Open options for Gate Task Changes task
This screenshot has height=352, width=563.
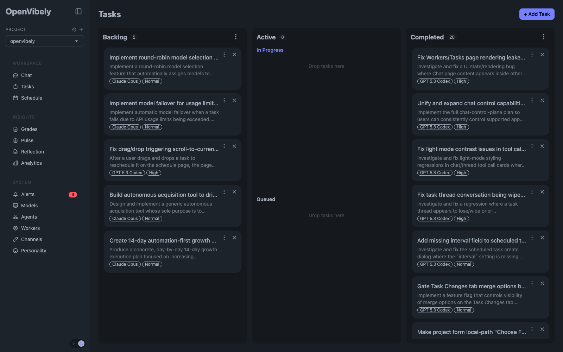point(532,283)
